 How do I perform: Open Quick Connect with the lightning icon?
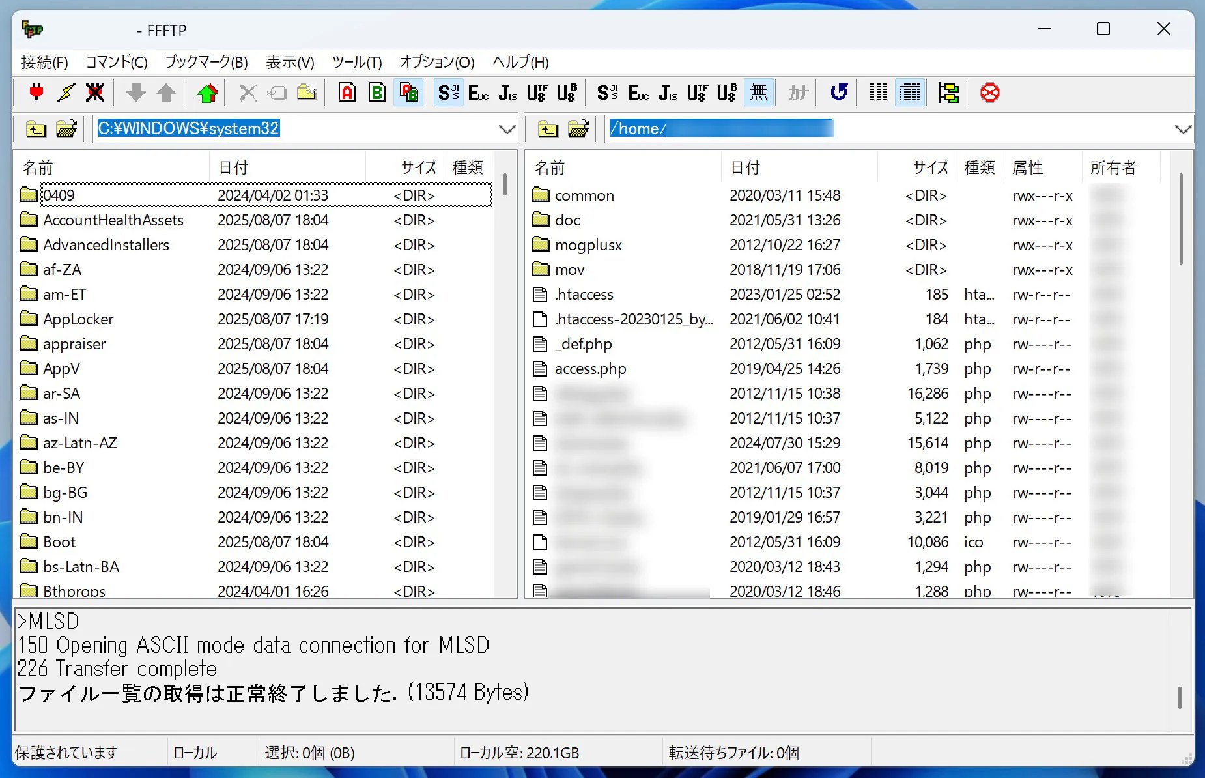click(66, 93)
